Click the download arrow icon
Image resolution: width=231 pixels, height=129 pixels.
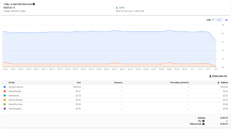tap(210, 76)
